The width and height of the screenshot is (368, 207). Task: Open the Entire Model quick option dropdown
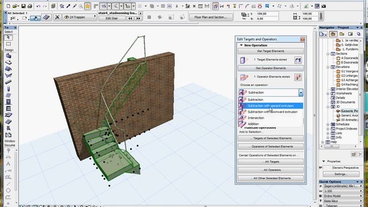pyautogui.click(x=342, y=196)
